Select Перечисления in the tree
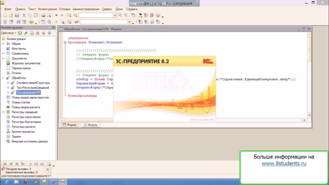This screenshot has height=185, width=329. click(x=21, y=68)
